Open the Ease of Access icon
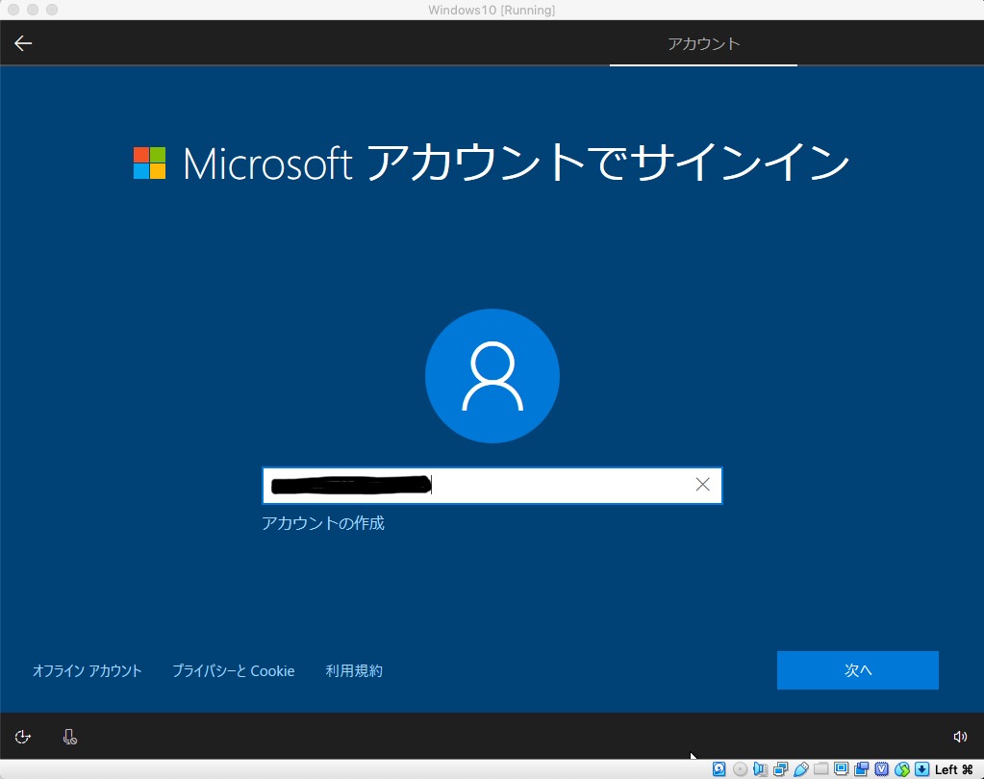The image size is (984, 779). coord(22,737)
